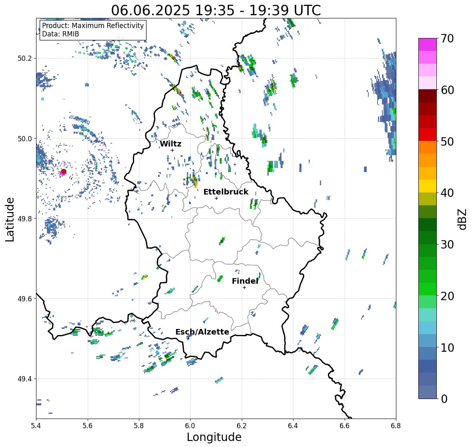Click the 'Product: Maximum Reflectivity' legend text
Image resolution: width=472 pixels, height=447 pixels.
93,26
